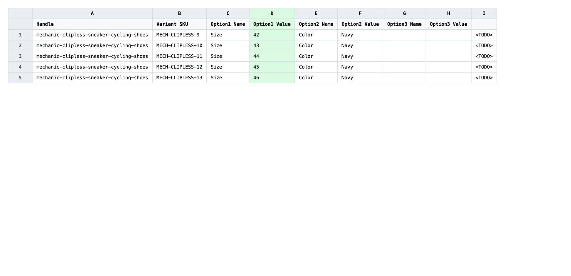The image size is (571, 276).
Task: Select cell MECH-CLIPLESS-9
Action: pos(180,35)
